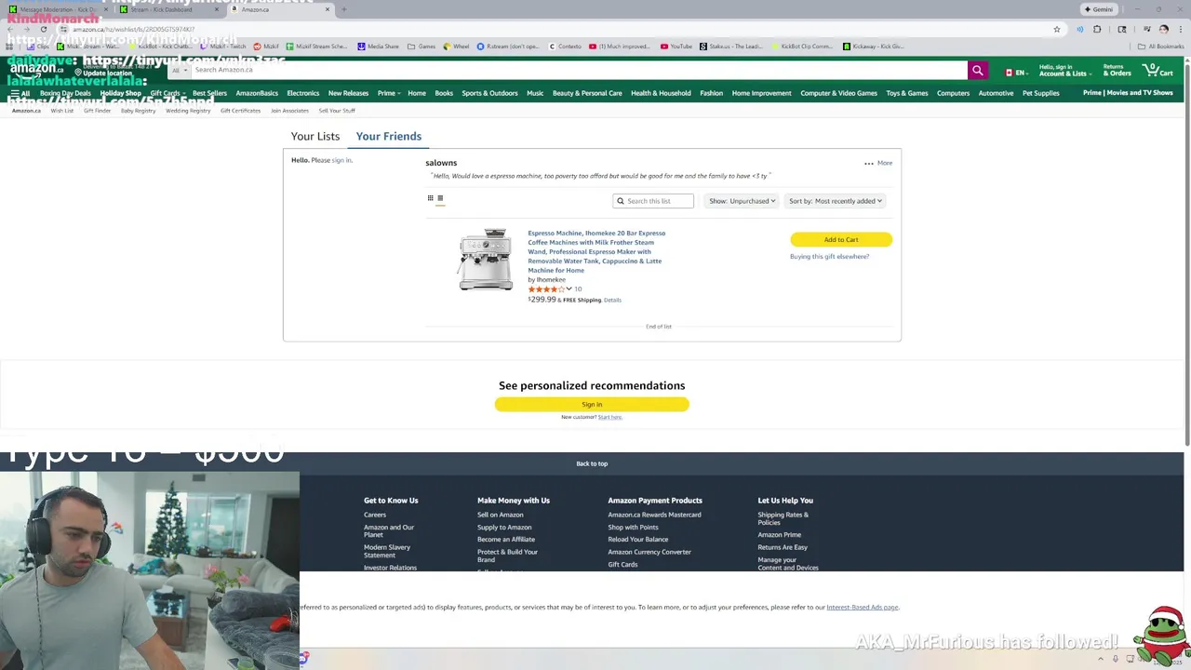Viewport: 1191px width, 670px height.
Task: Click Update location in header
Action: click(108, 74)
